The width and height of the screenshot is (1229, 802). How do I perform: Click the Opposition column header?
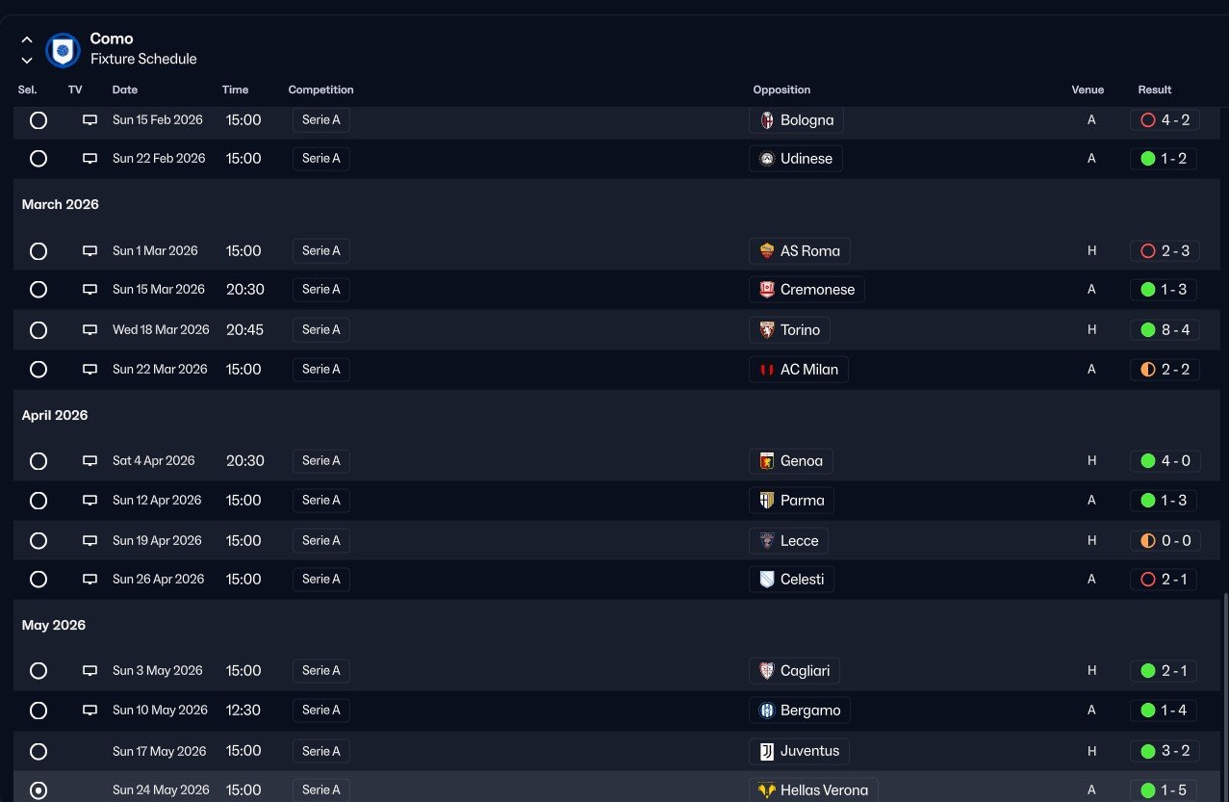781,90
